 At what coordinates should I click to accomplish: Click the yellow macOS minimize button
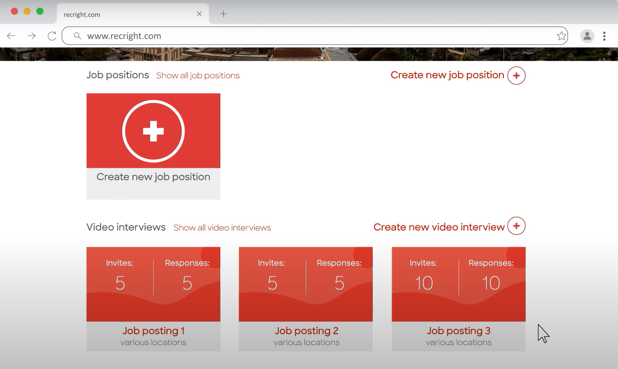coord(27,11)
